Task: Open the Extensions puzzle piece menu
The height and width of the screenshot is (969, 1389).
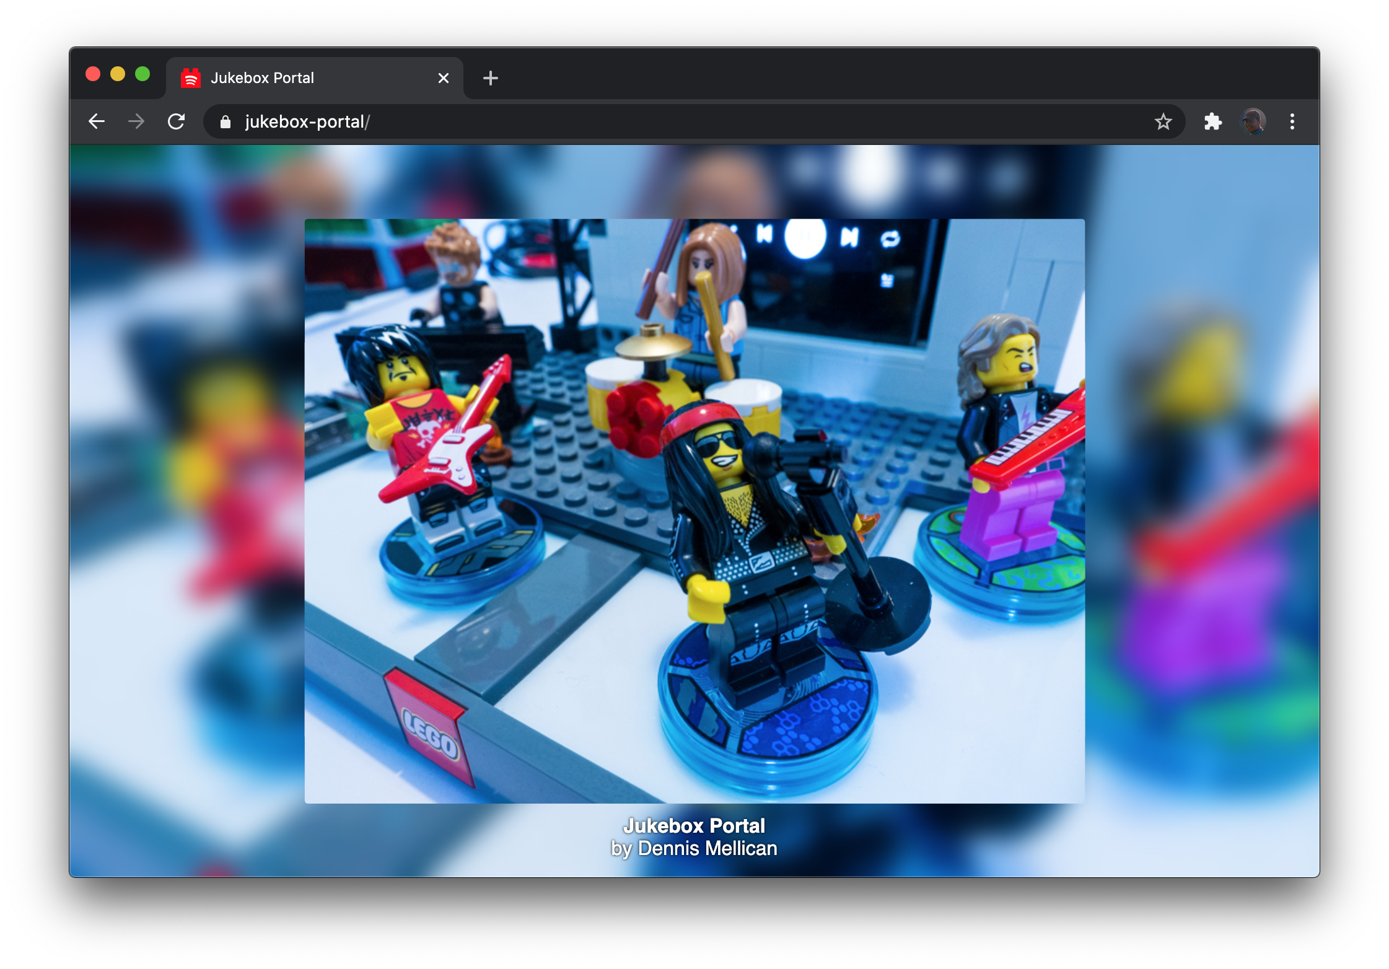Action: [1212, 121]
